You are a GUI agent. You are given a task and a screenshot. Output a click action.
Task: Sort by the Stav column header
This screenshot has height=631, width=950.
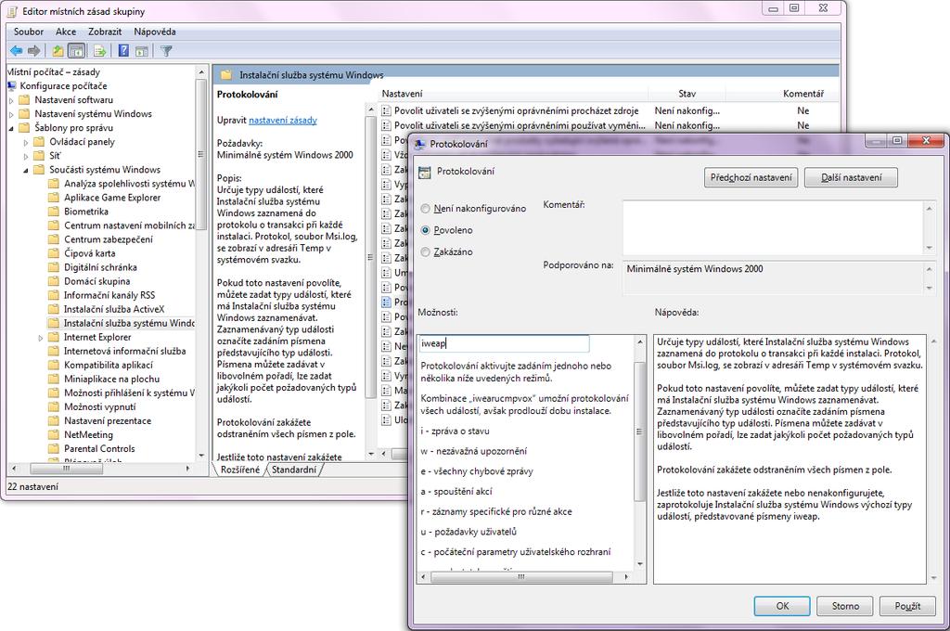point(687,94)
